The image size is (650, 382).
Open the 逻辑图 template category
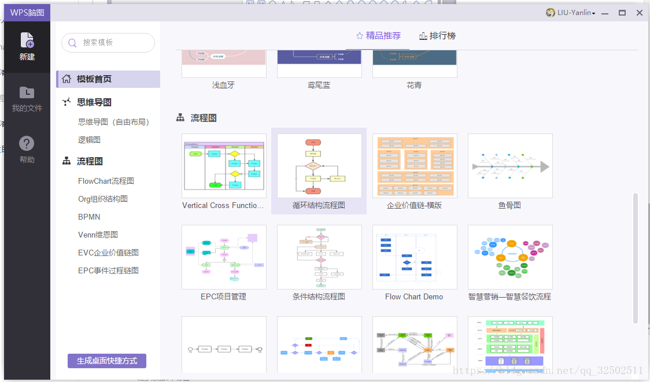click(89, 140)
